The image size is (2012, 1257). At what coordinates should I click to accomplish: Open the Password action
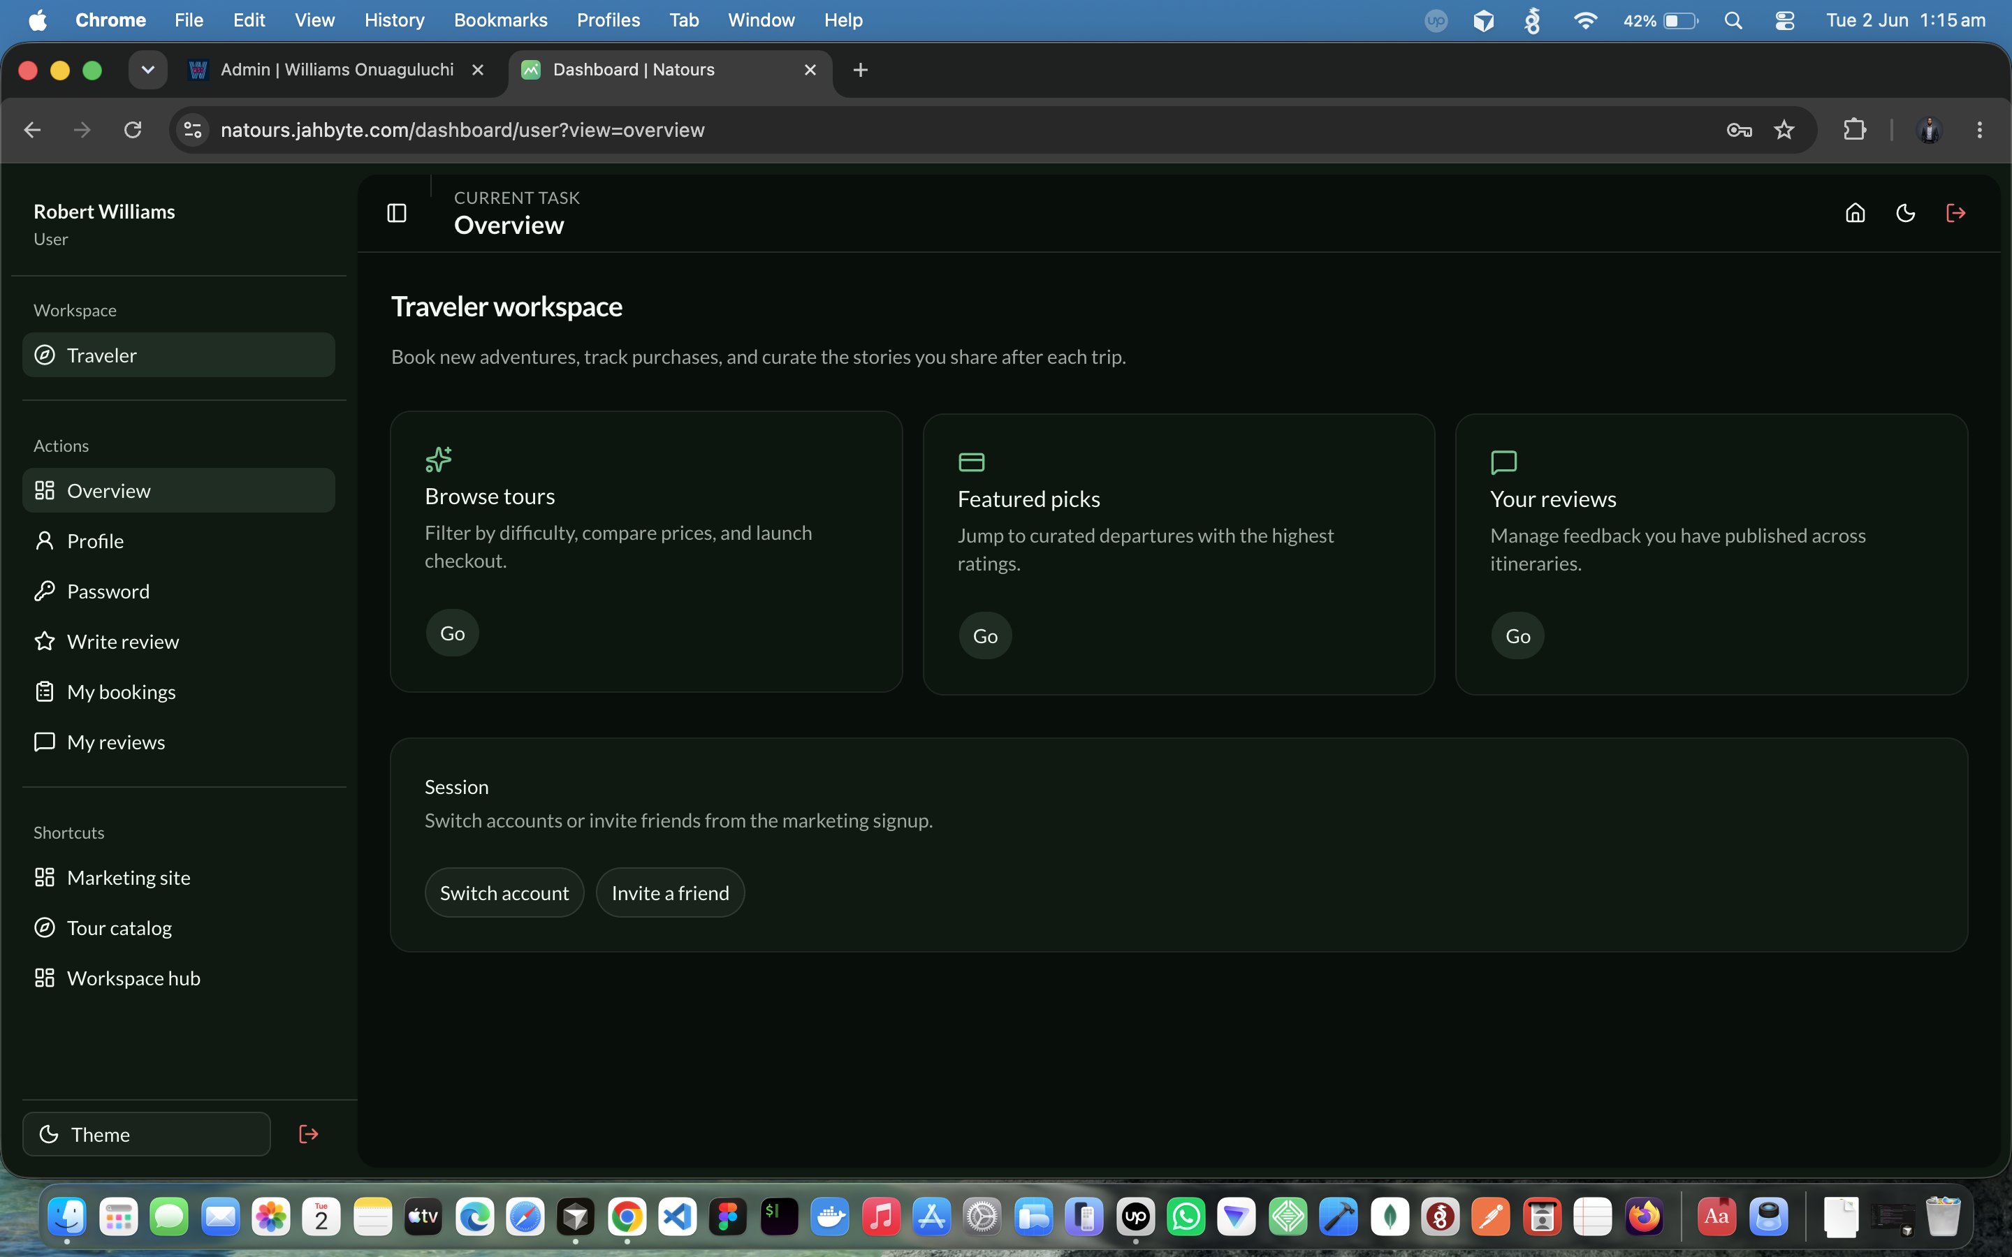tap(179, 591)
